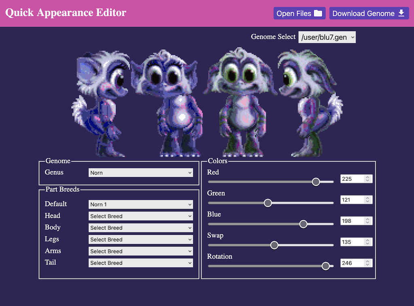Viewport: 414px width, 306px height.
Task: Click the Download Genome arrow icon
Action: 401,13
